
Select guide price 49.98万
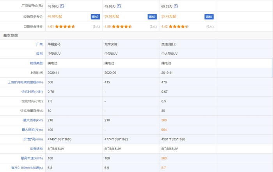[110, 7]
